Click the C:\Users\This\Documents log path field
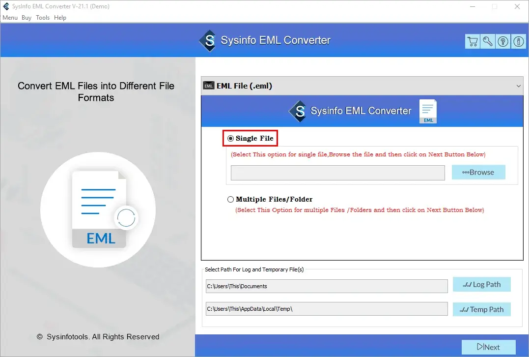Screen dimensions: 529x357 click(327, 286)
